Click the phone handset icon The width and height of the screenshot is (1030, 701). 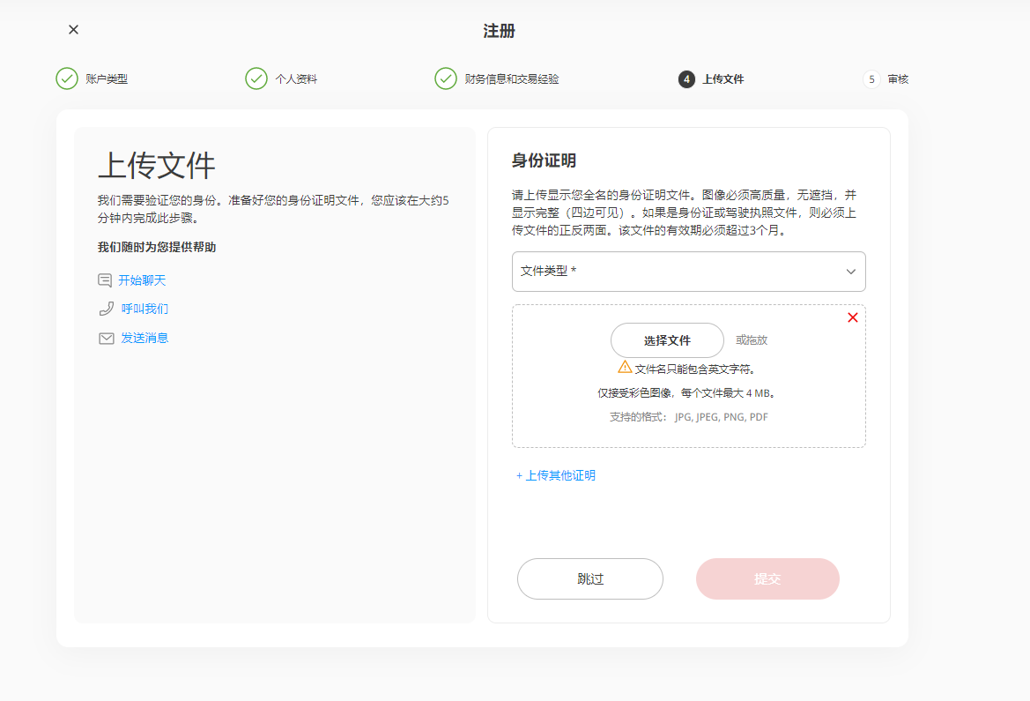pyautogui.click(x=106, y=309)
